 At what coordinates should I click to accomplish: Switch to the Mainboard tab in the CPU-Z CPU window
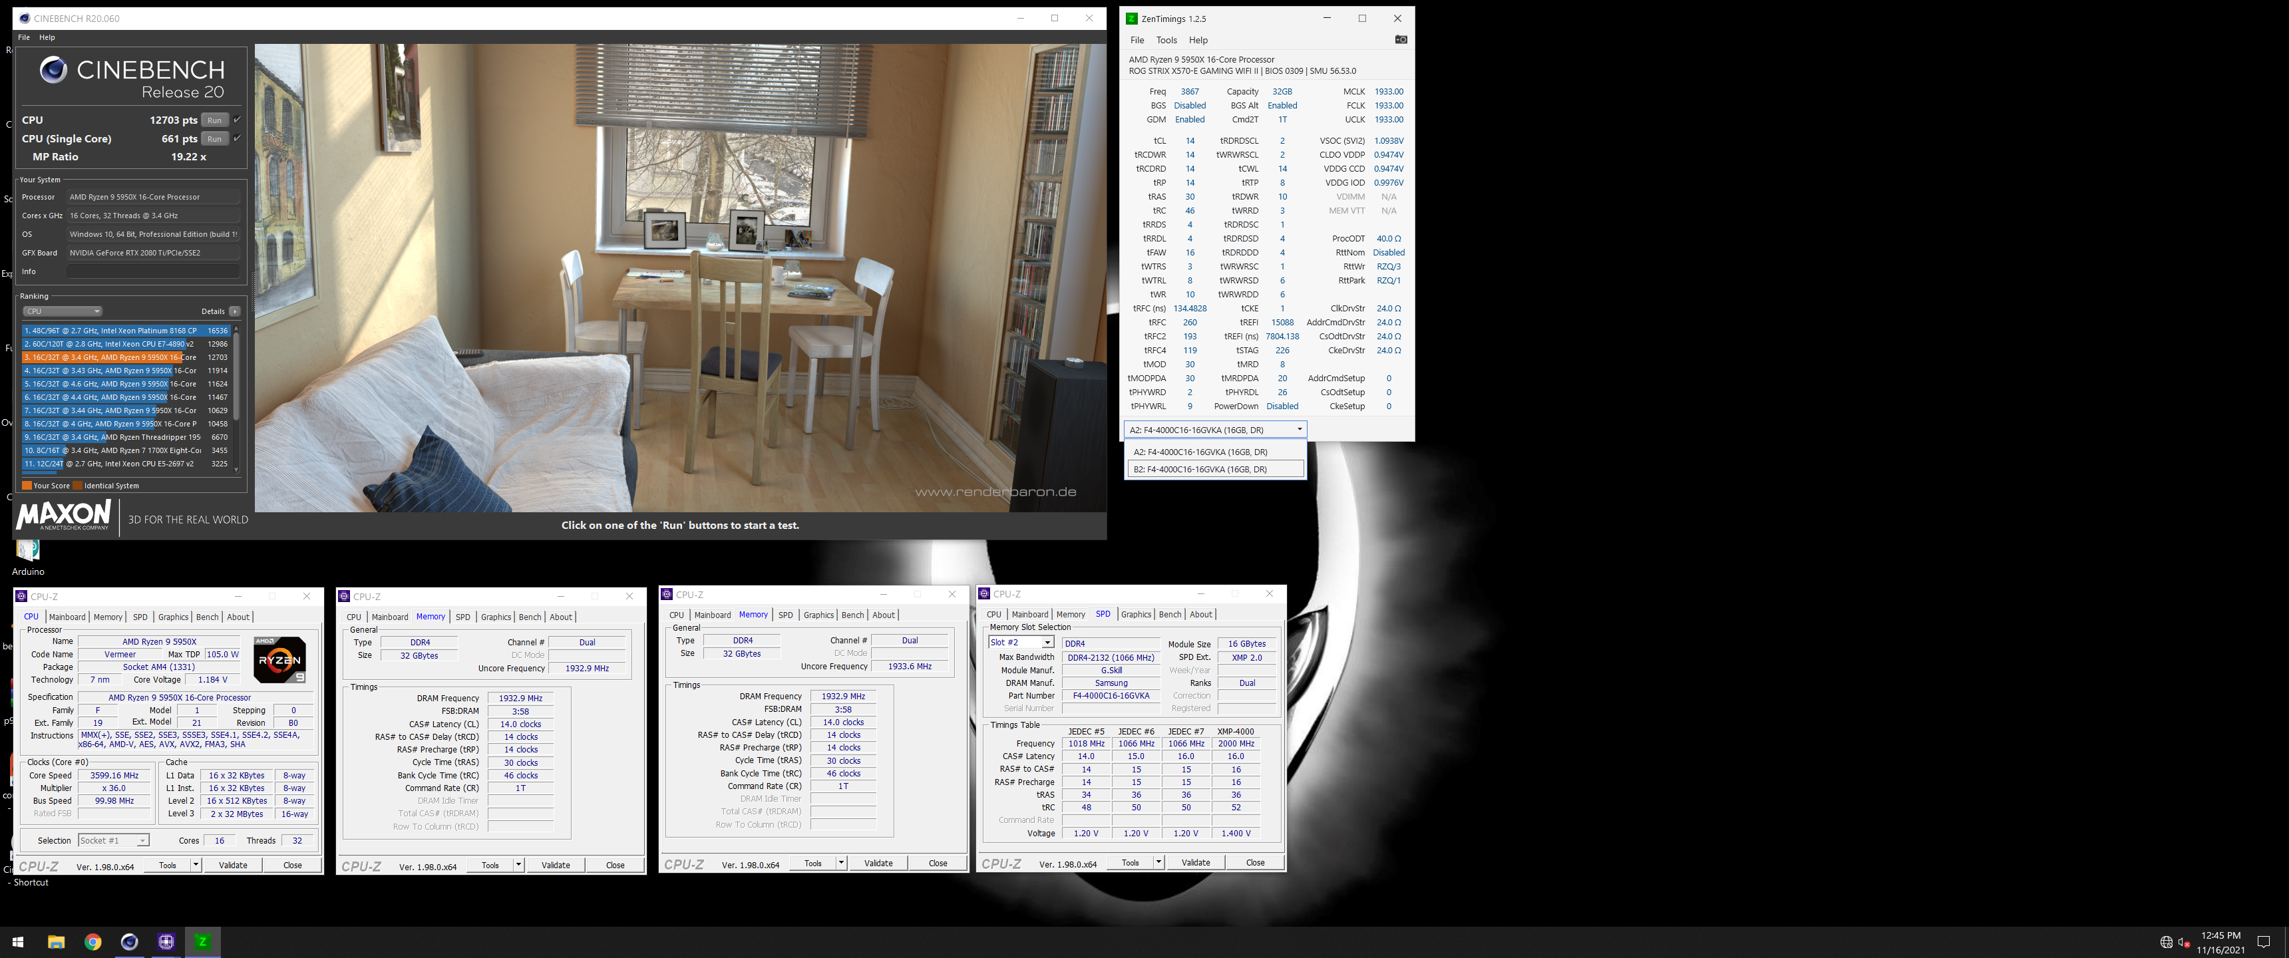[x=67, y=617]
